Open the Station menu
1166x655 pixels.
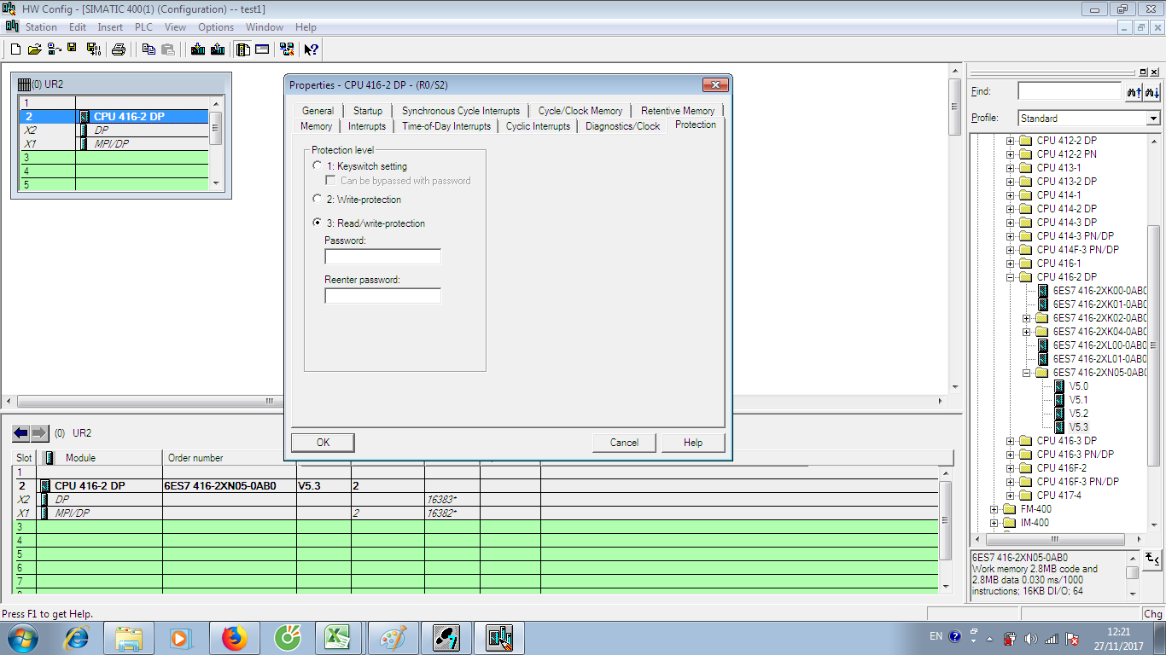41,27
